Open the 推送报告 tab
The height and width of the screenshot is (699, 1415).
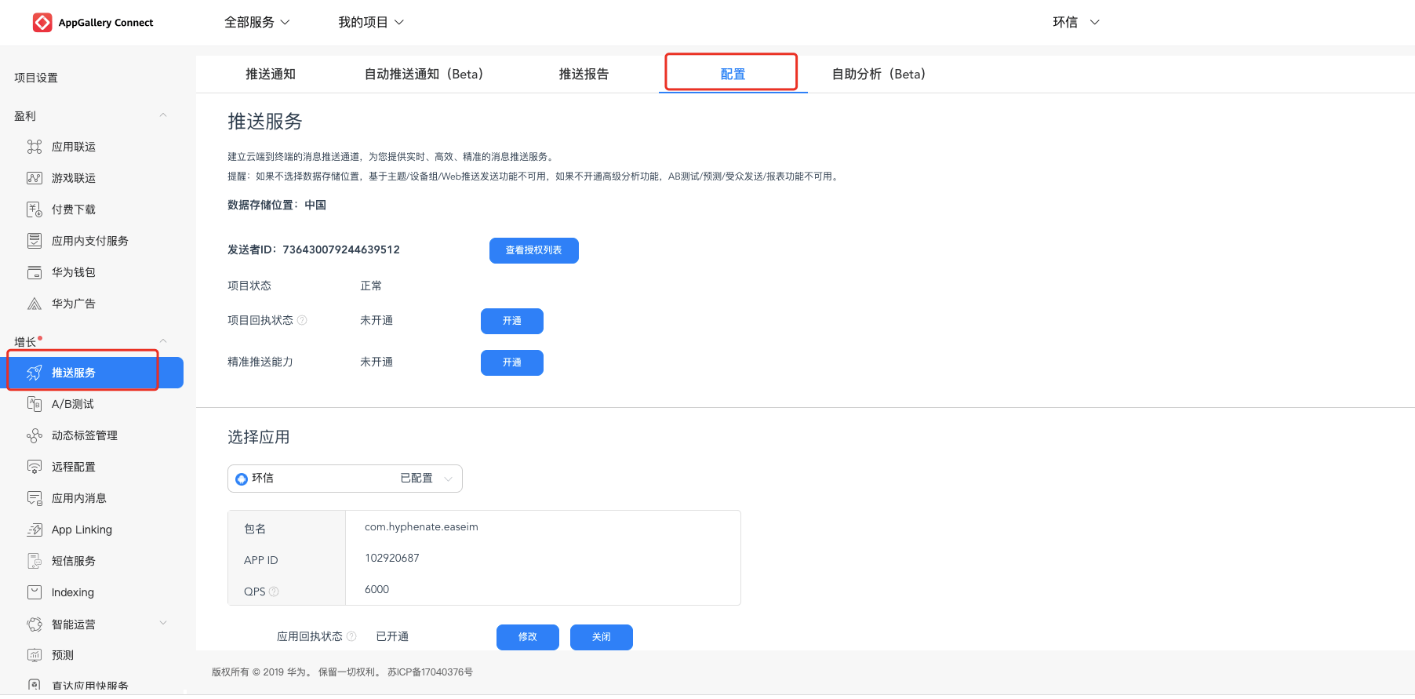(x=584, y=74)
